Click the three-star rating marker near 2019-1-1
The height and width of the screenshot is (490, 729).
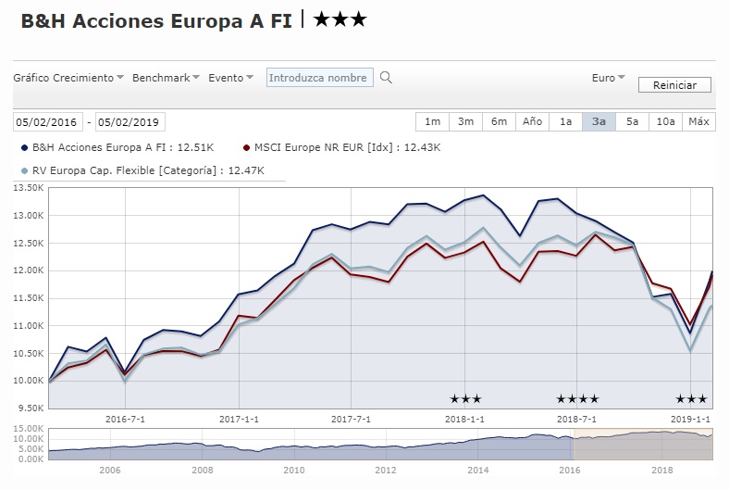(691, 399)
